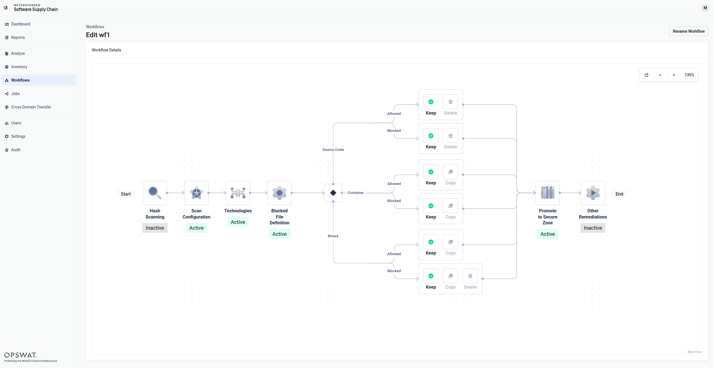Choose Keep for Source Code Blocked
The image size is (714, 368).
click(431, 139)
